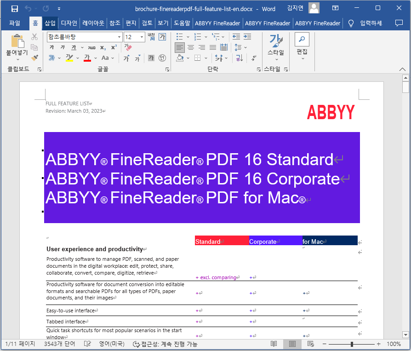Image resolution: width=411 pixels, height=351 pixels.
Task: Customize quick access toolbar dropdown
Action: pyautogui.click(x=59, y=9)
